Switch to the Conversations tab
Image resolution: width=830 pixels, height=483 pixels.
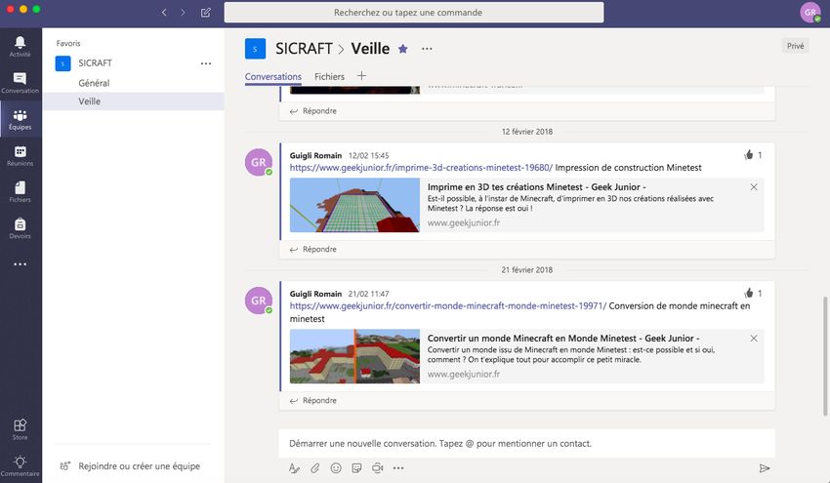tap(273, 77)
